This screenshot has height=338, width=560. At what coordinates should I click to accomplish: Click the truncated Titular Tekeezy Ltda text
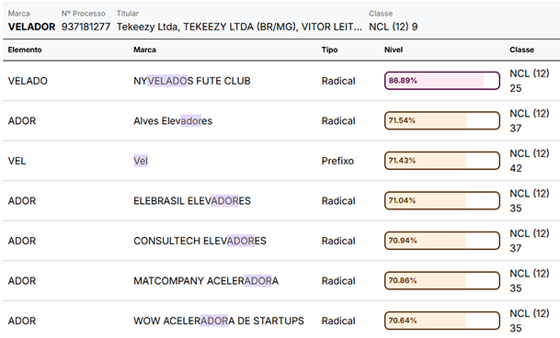(x=239, y=27)
